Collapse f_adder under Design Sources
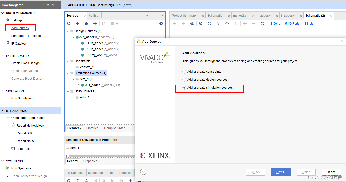 coord(73,37)
